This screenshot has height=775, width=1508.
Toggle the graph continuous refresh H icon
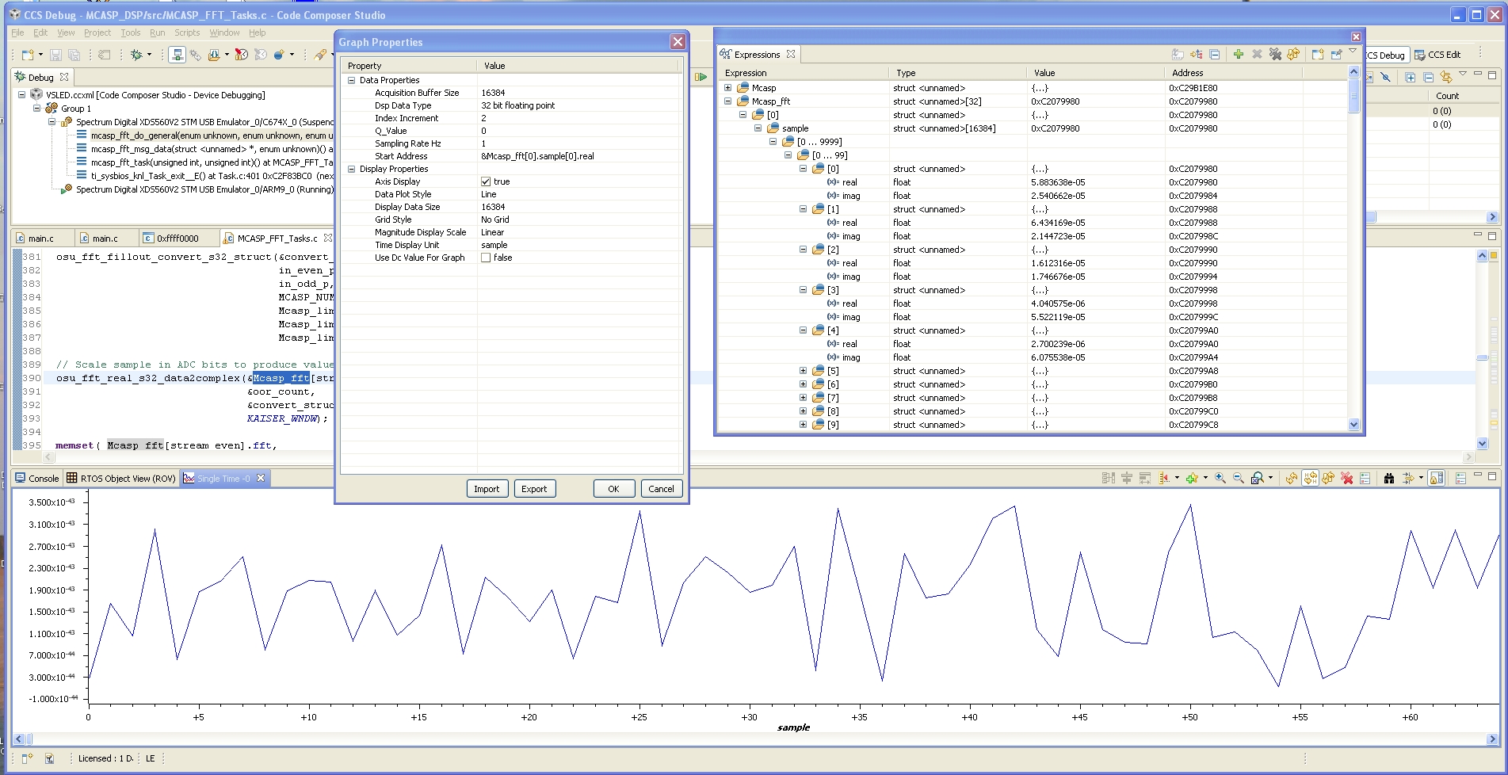point(1310,478)
